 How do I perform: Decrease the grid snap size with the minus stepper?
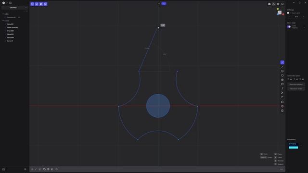tap(289, 17)
